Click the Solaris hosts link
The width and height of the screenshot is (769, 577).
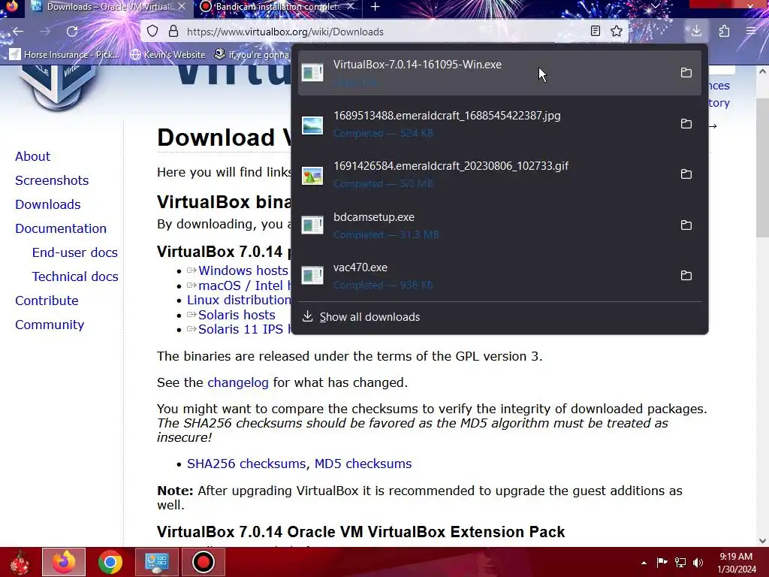pyautogui.click(x=231, y=315)
